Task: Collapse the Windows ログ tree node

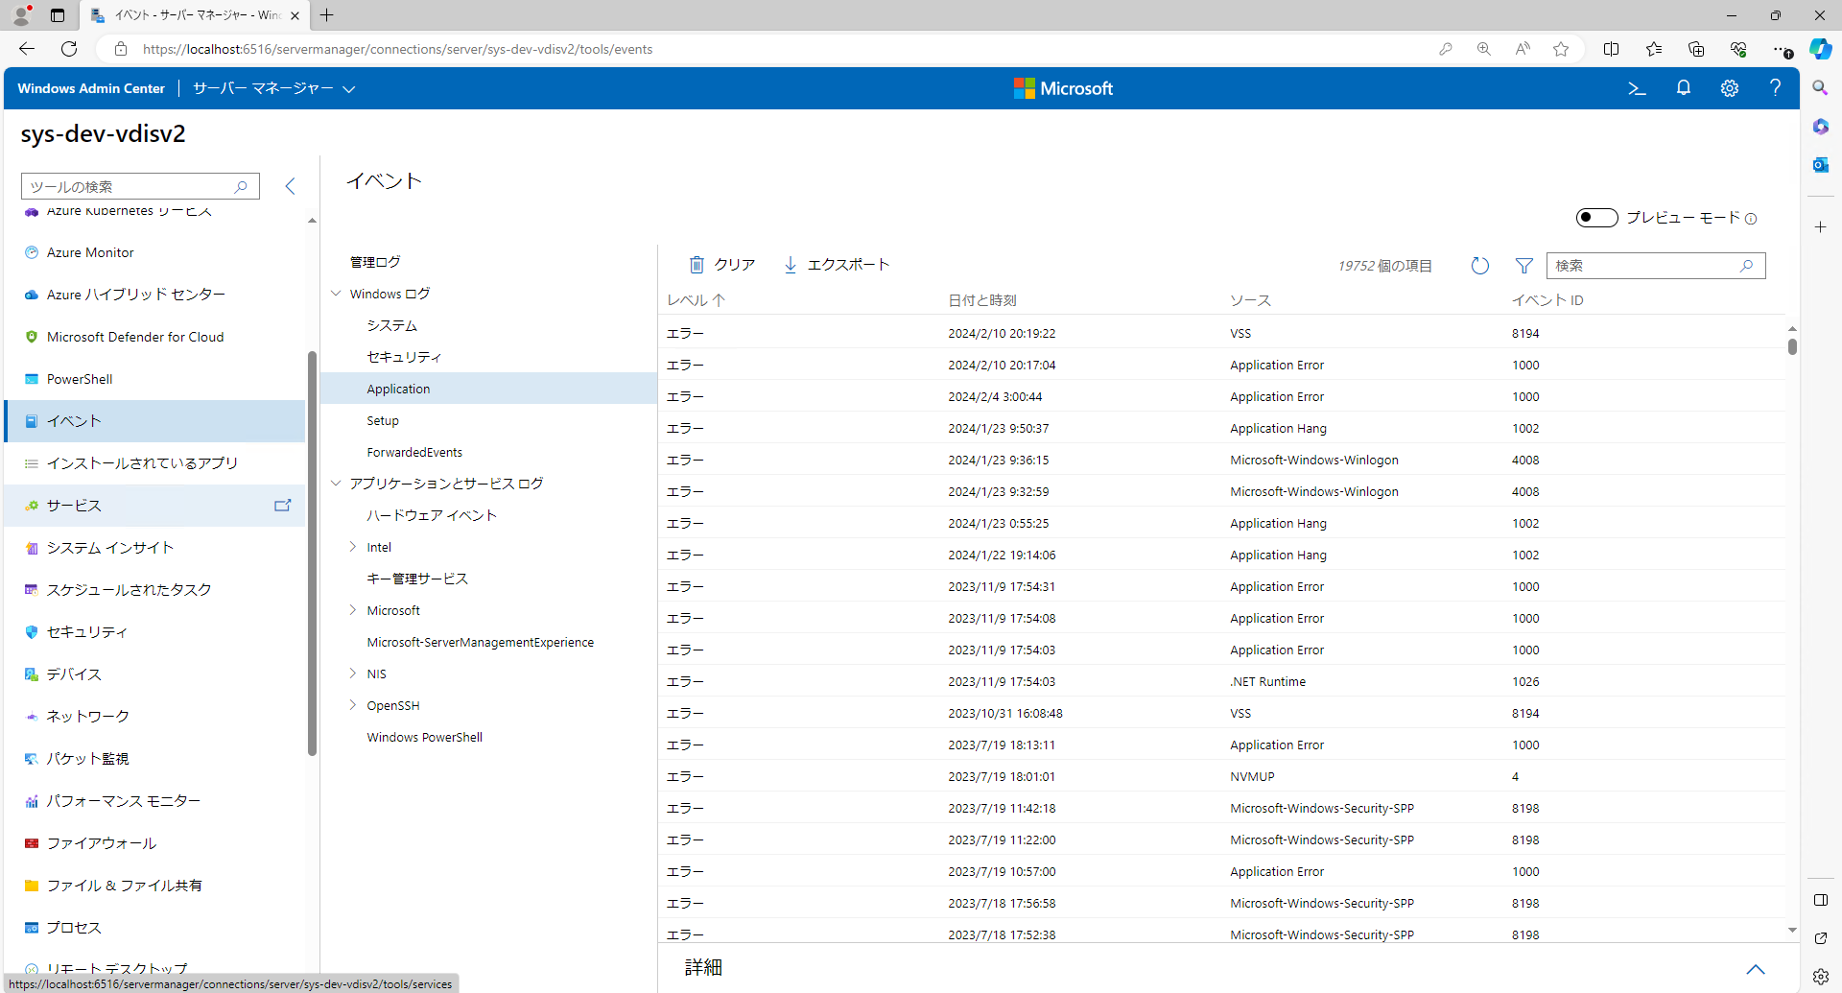Action: point(336,294)
